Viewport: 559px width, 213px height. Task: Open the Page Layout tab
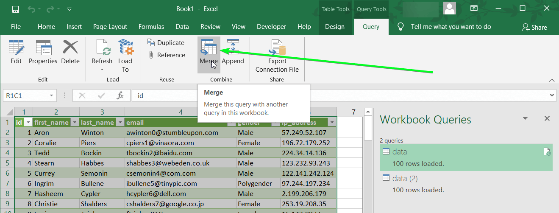pos(110,27)
